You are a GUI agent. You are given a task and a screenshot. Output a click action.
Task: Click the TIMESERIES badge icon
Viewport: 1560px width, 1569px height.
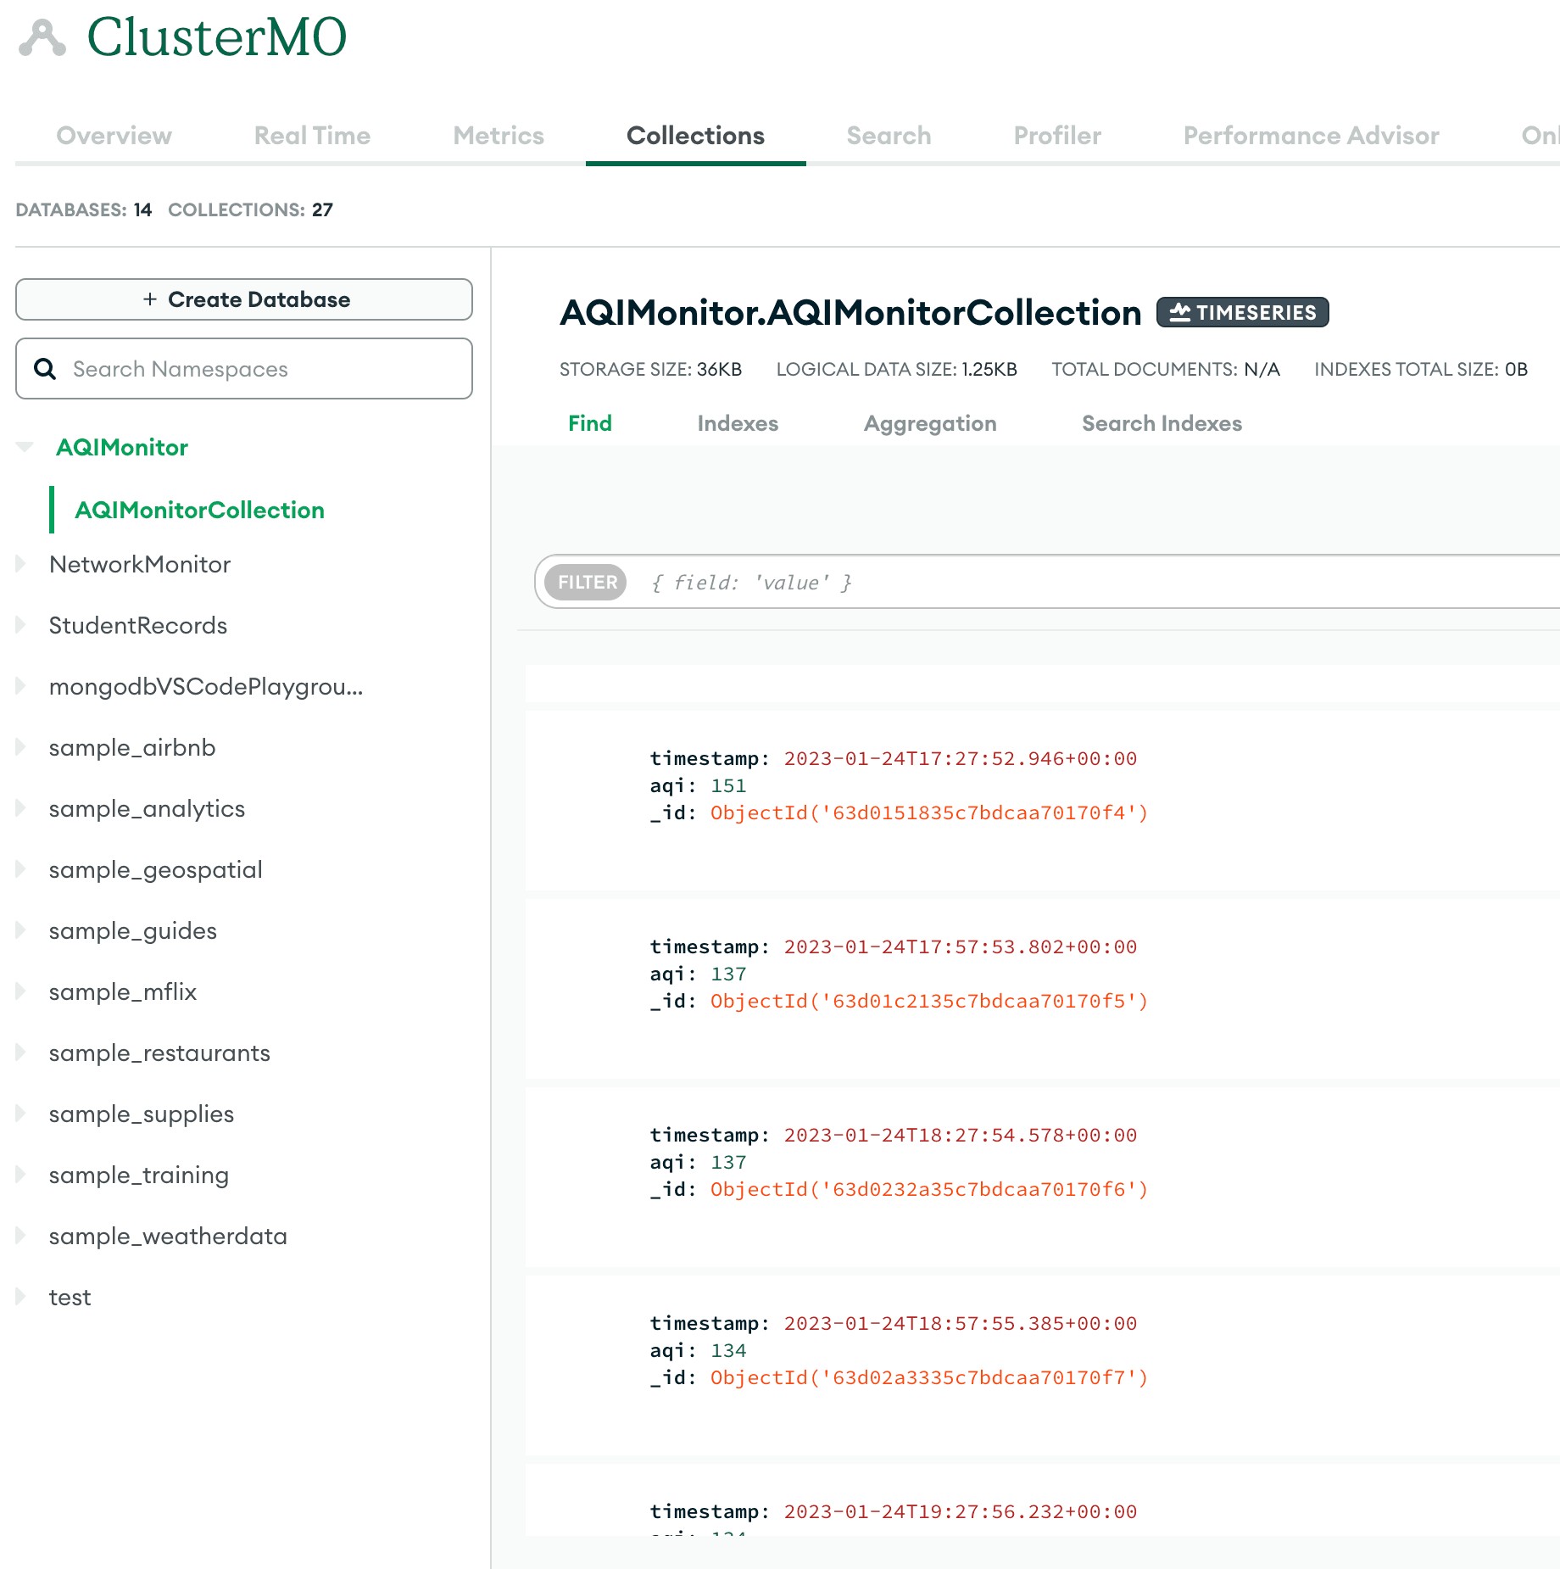point(1179,313)
